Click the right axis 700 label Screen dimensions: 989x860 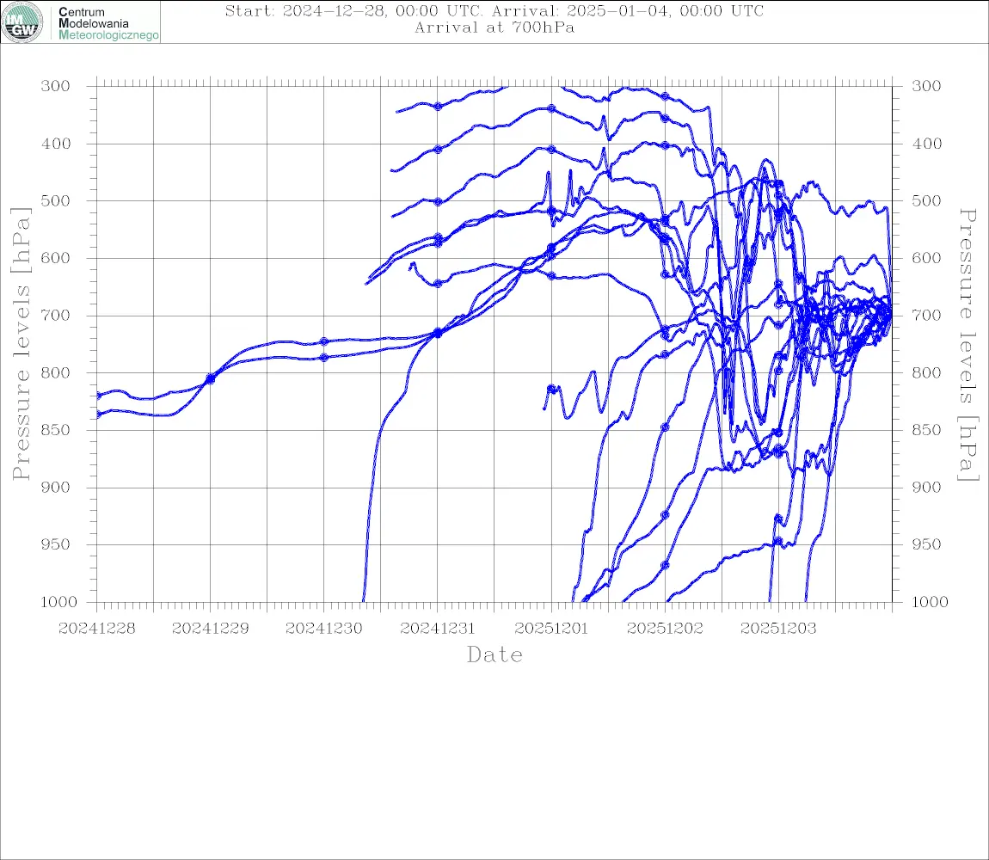tap(926, 316)
